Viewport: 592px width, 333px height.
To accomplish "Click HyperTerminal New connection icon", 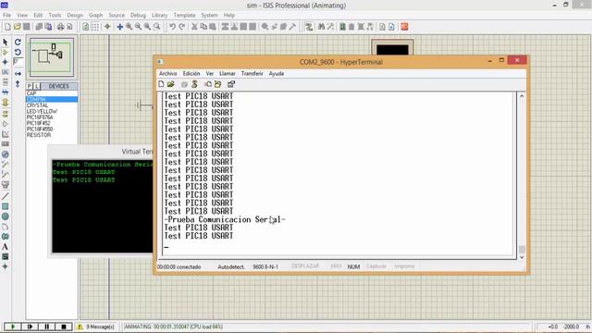I will point(161,84).
